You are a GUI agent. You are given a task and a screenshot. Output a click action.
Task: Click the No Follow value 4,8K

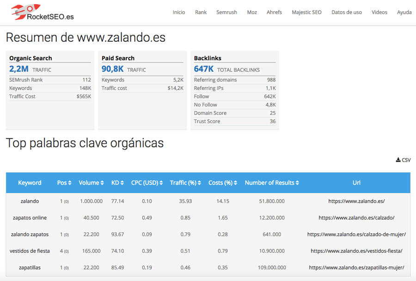[x=270, y=105]
